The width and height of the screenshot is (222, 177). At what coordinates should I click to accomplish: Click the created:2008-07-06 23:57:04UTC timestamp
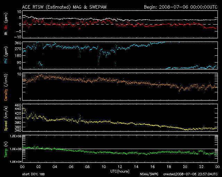tap(190, 174)
